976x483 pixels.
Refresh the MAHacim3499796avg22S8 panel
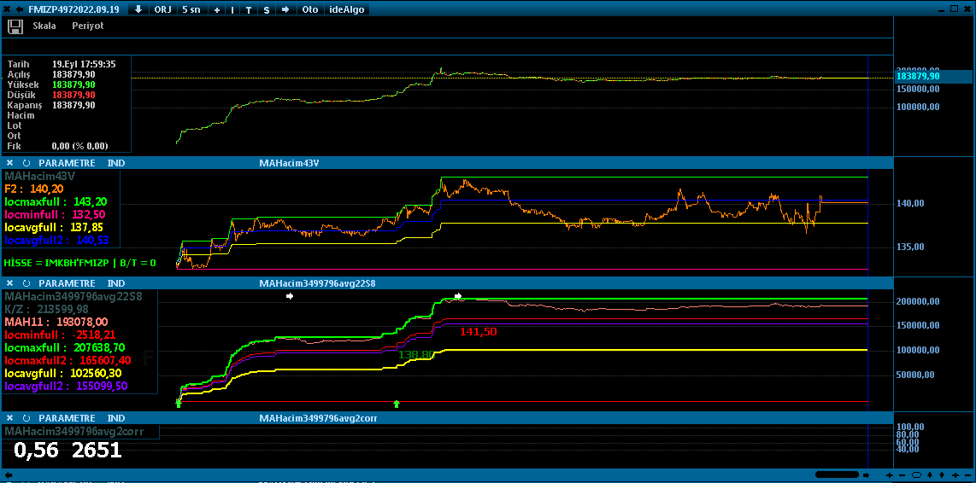tap(26, 282)
